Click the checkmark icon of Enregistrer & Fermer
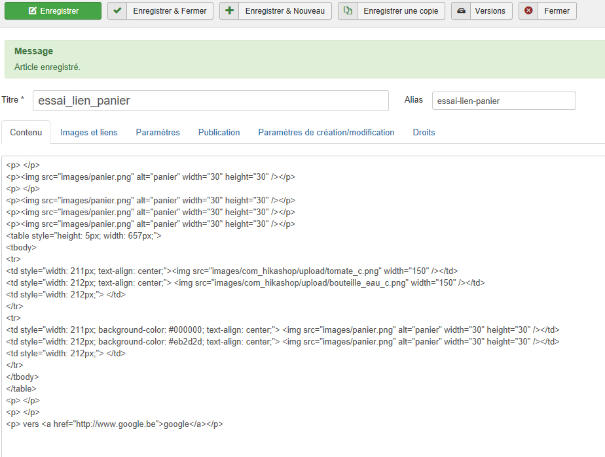 [117, 11]
